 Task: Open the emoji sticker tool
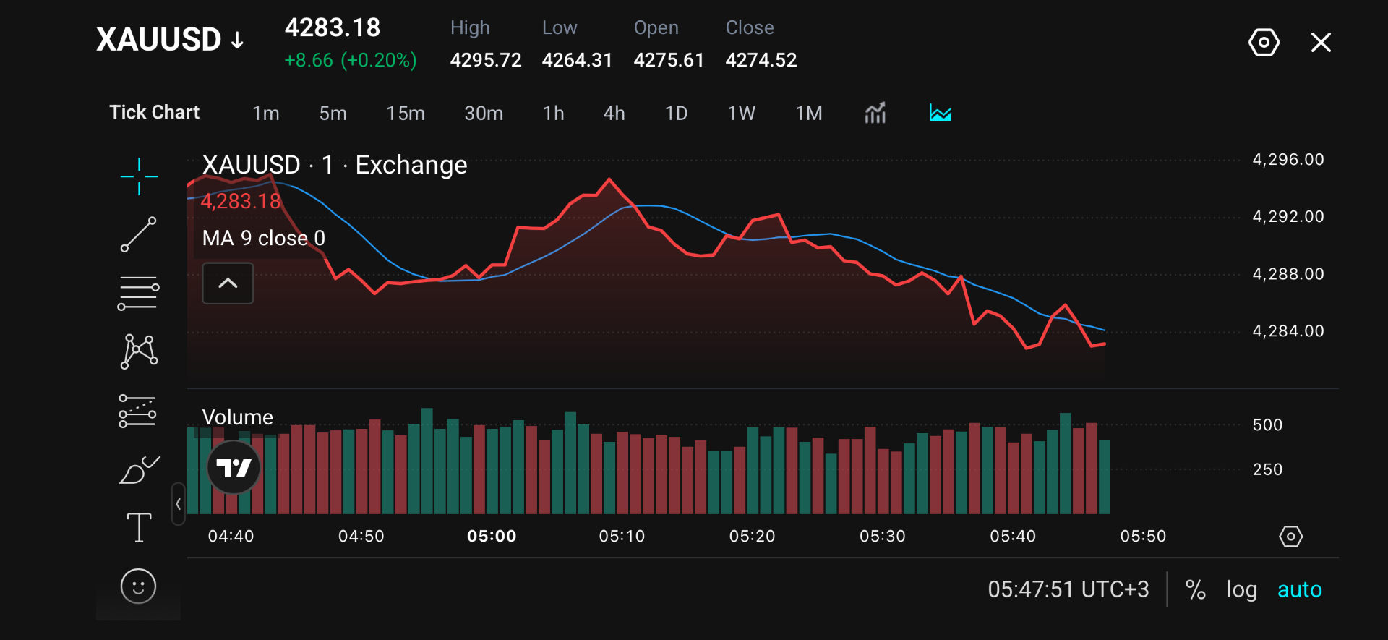click(138, 586)
